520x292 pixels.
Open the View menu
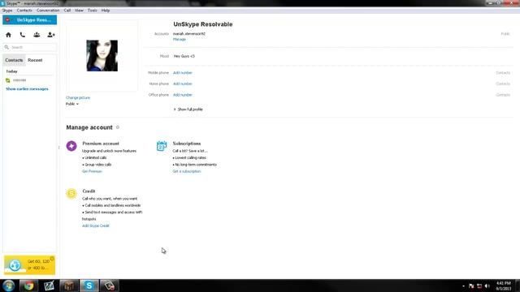tap(79, 11)
